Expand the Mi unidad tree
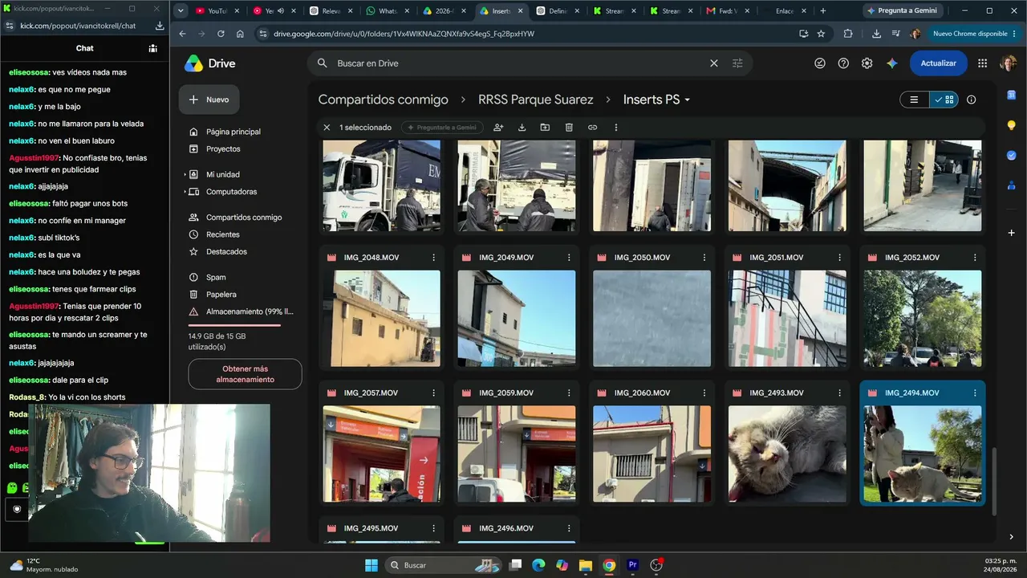The image size is (1027, 578). (x=185, y=174)
